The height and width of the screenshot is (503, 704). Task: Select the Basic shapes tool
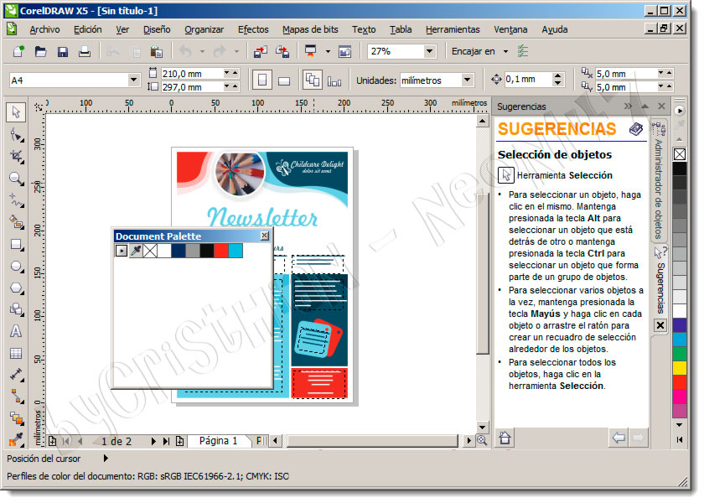pos(17,309)
